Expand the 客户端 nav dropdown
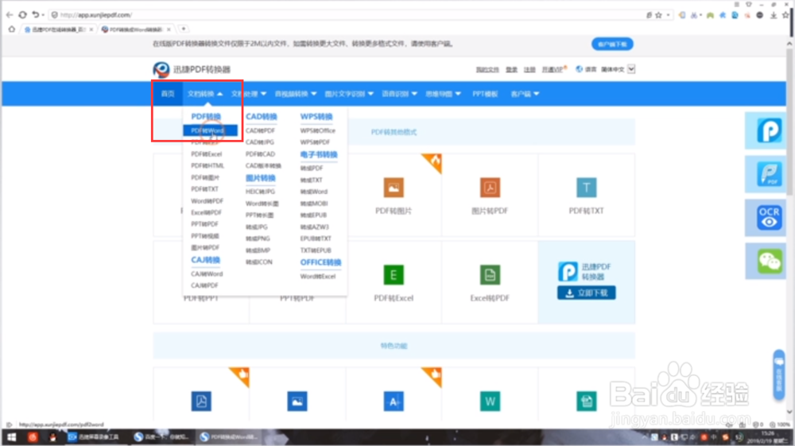This screenshot has height=446, width=795. (x=525, y=94)
